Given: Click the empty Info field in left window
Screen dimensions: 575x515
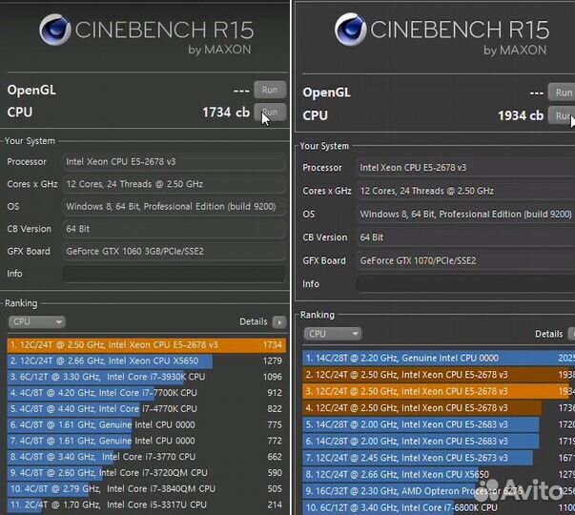Looking at the screenshot, I should [174, 274].
